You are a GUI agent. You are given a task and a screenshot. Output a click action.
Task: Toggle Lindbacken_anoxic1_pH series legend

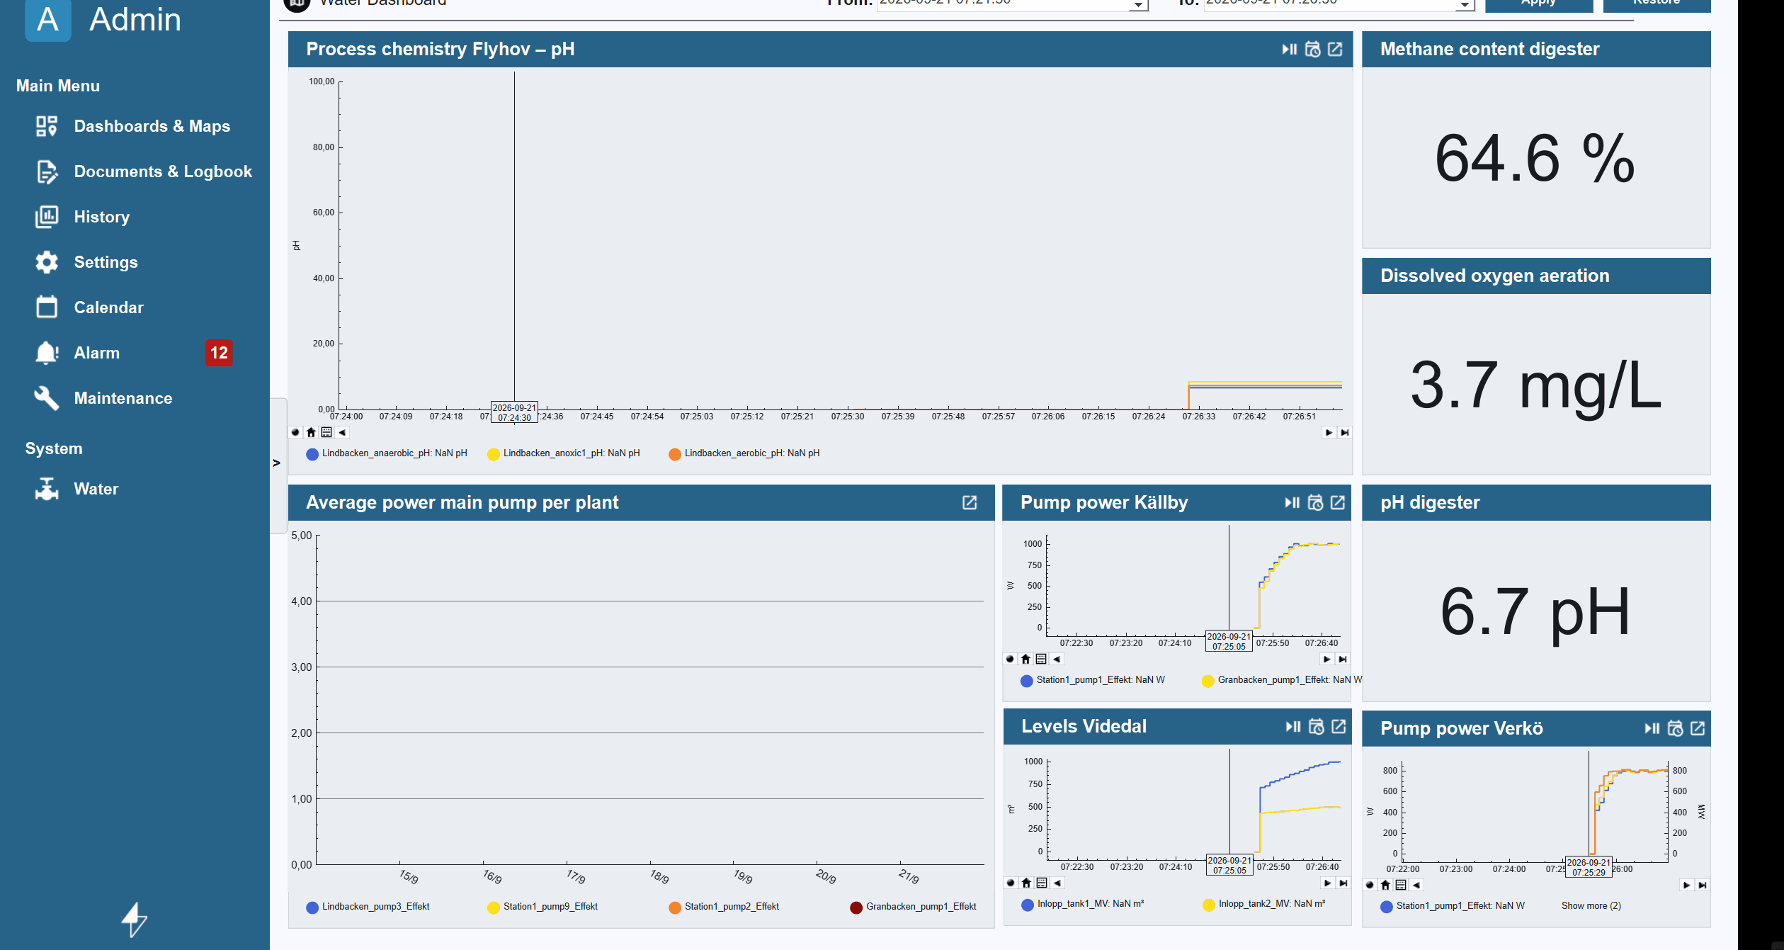coord(564,453)
